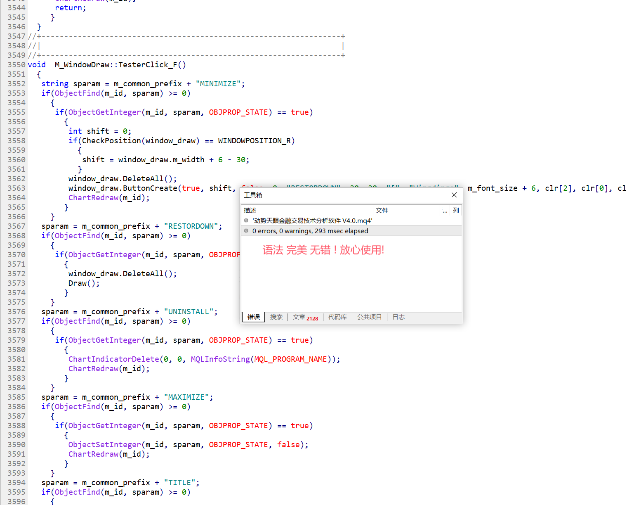Click 'window_draw.DeleteAll();' on line 3572

[x=123, y=274]
